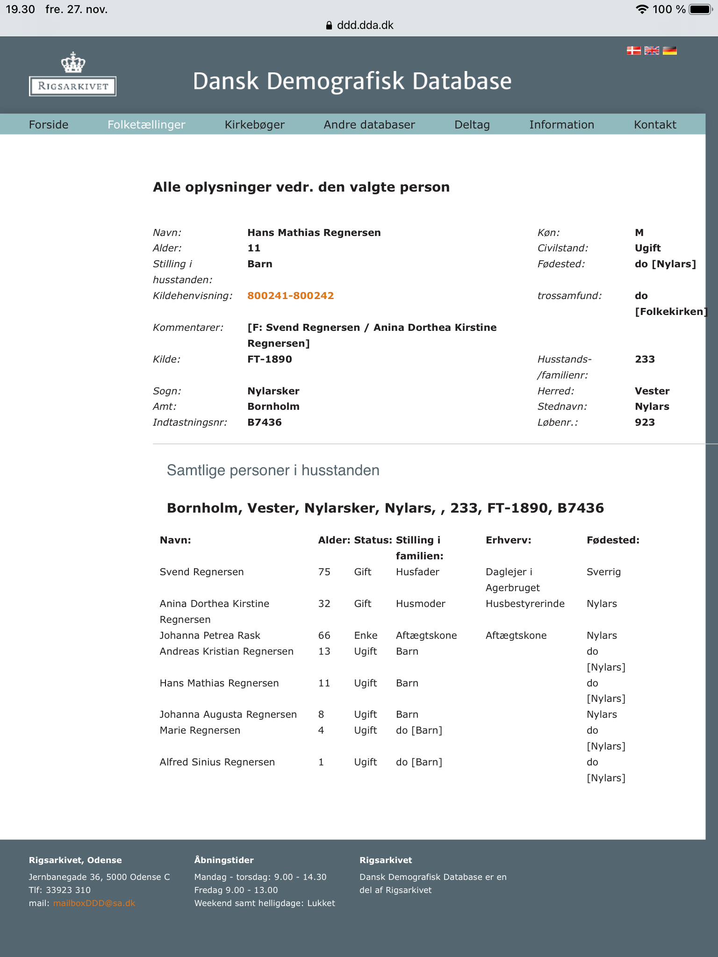Choose the German flag language icon
The width and height of the screenshot is (718, 957).
pyautogui.click(x=669, y=50)
